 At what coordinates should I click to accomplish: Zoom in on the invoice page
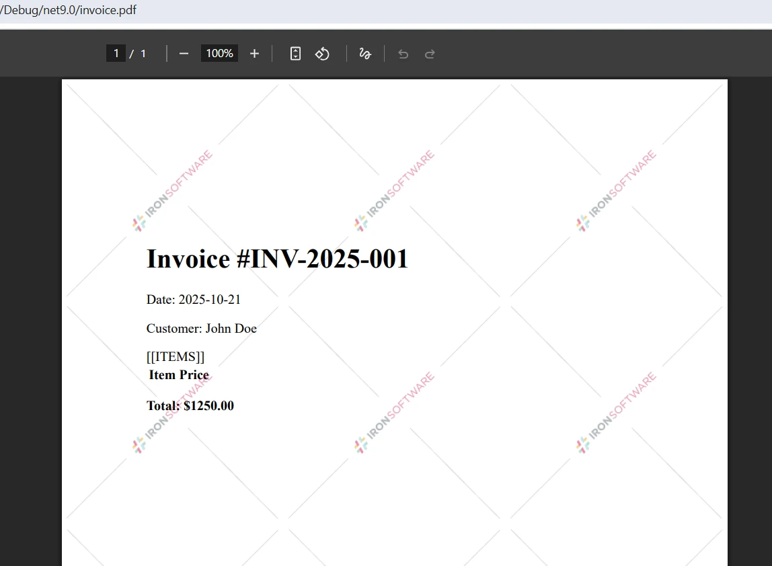[x=254, y=53]
